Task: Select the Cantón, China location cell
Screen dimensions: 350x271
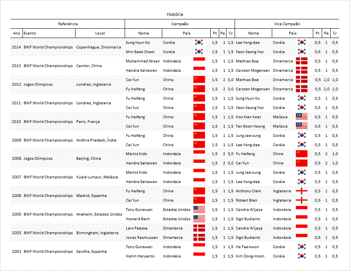Action: pyautogui.click(x=89, y=66)
